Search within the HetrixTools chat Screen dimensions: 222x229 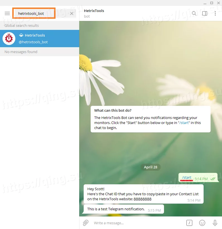tap(194, 13)
